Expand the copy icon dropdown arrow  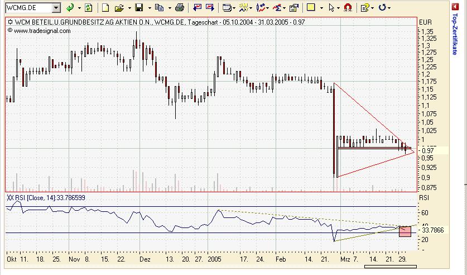pyautogui.click(x=170, y=8)
